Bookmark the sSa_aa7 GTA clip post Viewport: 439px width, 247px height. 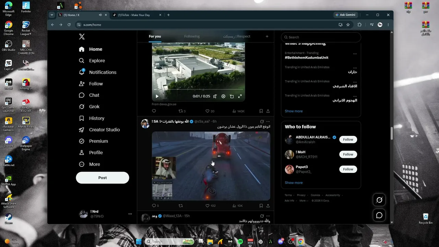(x=261, y=206)
